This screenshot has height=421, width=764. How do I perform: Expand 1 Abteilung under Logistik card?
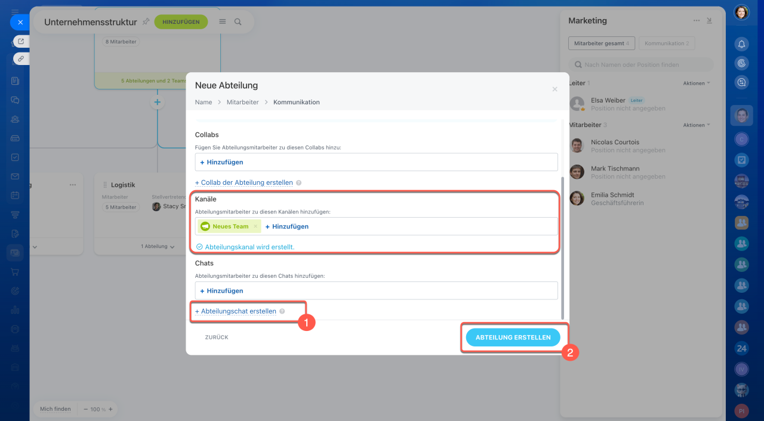pyautogui.click(x=158, y=246)
